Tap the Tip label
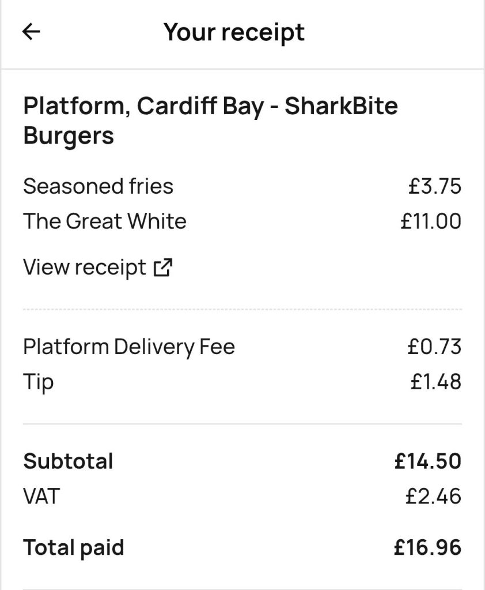The image size is (485, 590). [x=38, y=382]
